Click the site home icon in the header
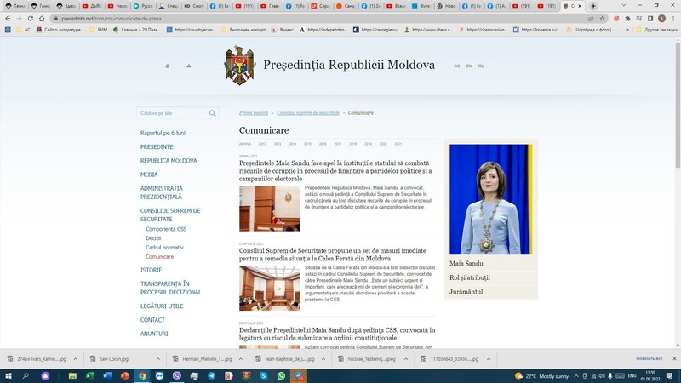Viewport: 681px width, 383px height. click(x=167, y=66)
